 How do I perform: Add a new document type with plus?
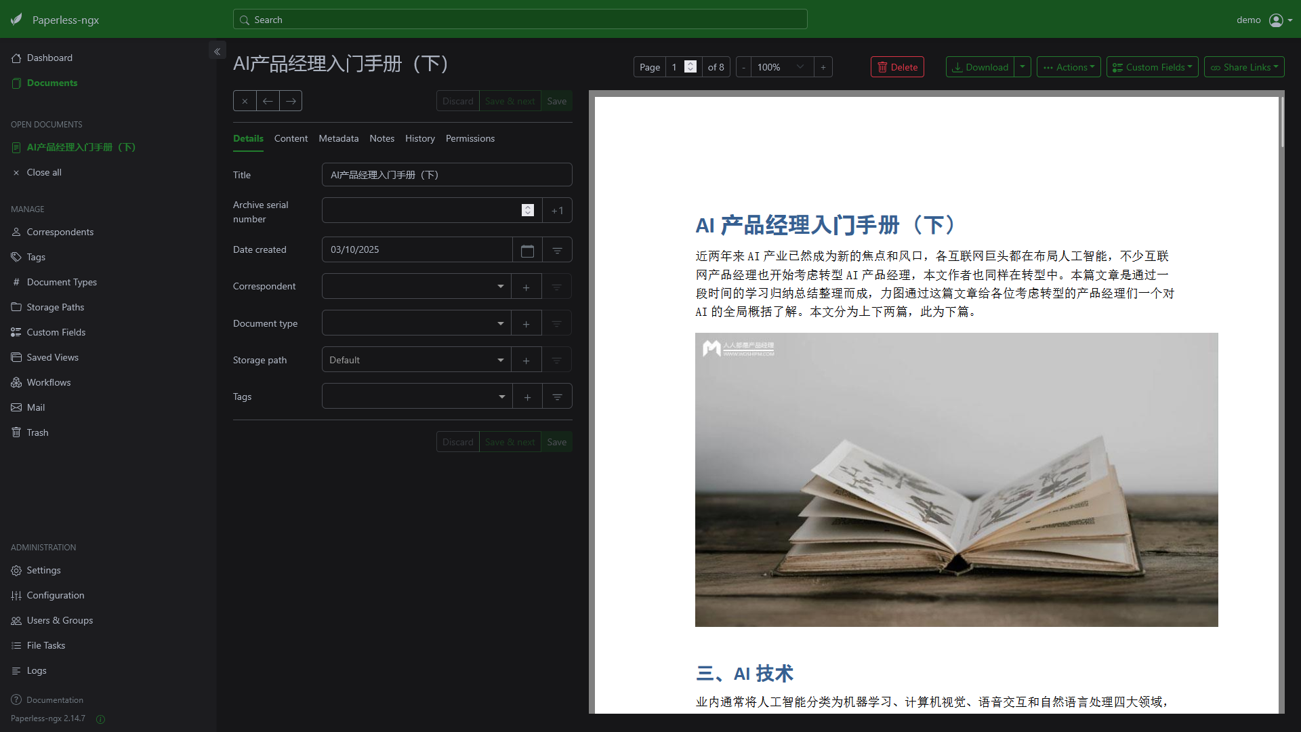click(x=526, y=323)
